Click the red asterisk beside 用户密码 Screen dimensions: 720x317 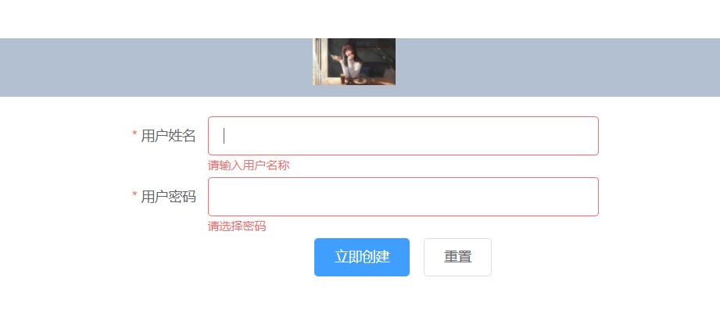pyautogui.click(x=134, y=195)
